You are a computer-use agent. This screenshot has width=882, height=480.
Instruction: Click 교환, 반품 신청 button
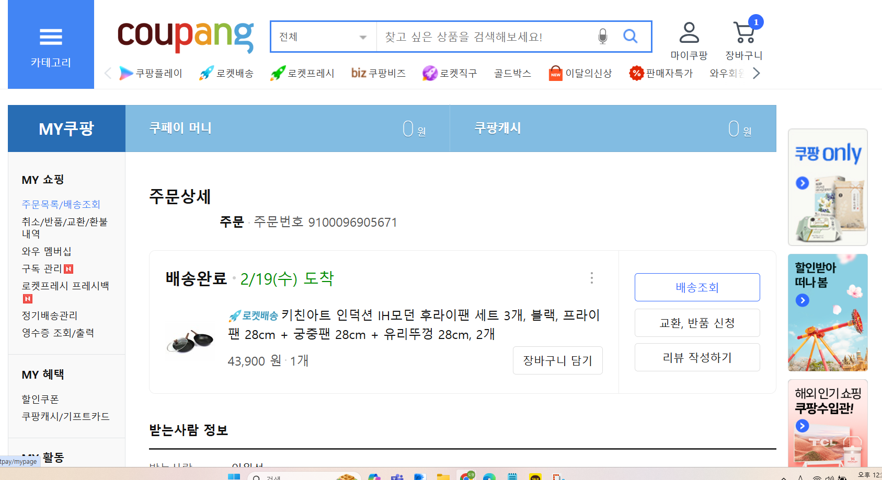pos(697,323)
